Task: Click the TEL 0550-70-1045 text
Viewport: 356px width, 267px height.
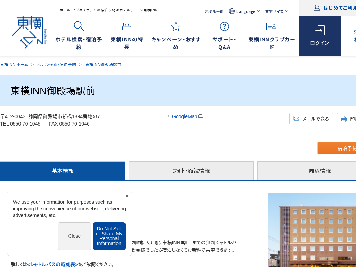Action: pos(20,124)
